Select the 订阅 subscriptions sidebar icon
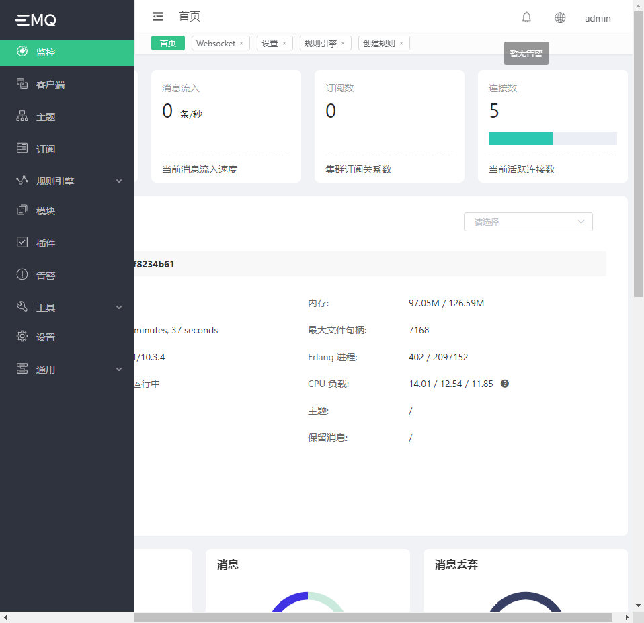The width and height of the screenshot is (644, 623). coord(21,149)
